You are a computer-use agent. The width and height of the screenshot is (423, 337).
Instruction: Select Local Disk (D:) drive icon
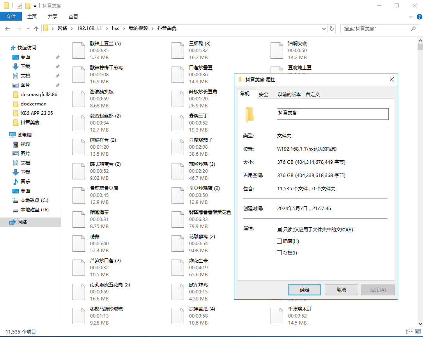pyautogui.click(x=15, y=210)
